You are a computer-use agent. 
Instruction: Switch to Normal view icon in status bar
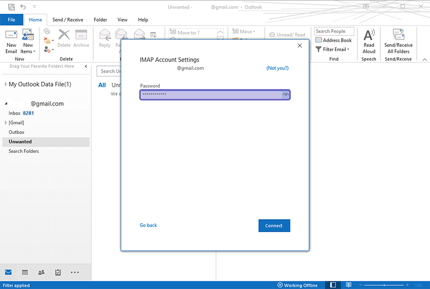[333, 285]
